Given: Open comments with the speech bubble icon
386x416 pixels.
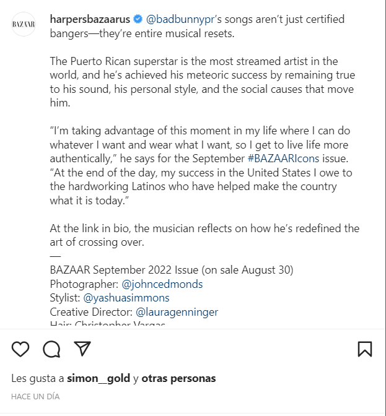Looking at the screenshot, I should 51,349.
